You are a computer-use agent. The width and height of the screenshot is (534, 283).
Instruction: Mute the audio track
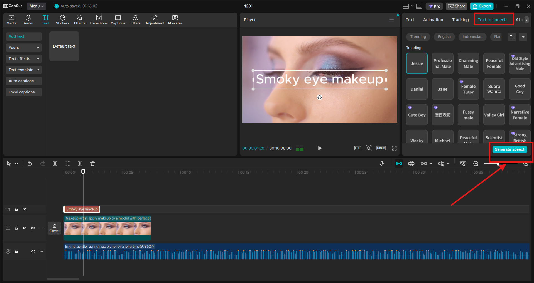click(x=33, y=251)
